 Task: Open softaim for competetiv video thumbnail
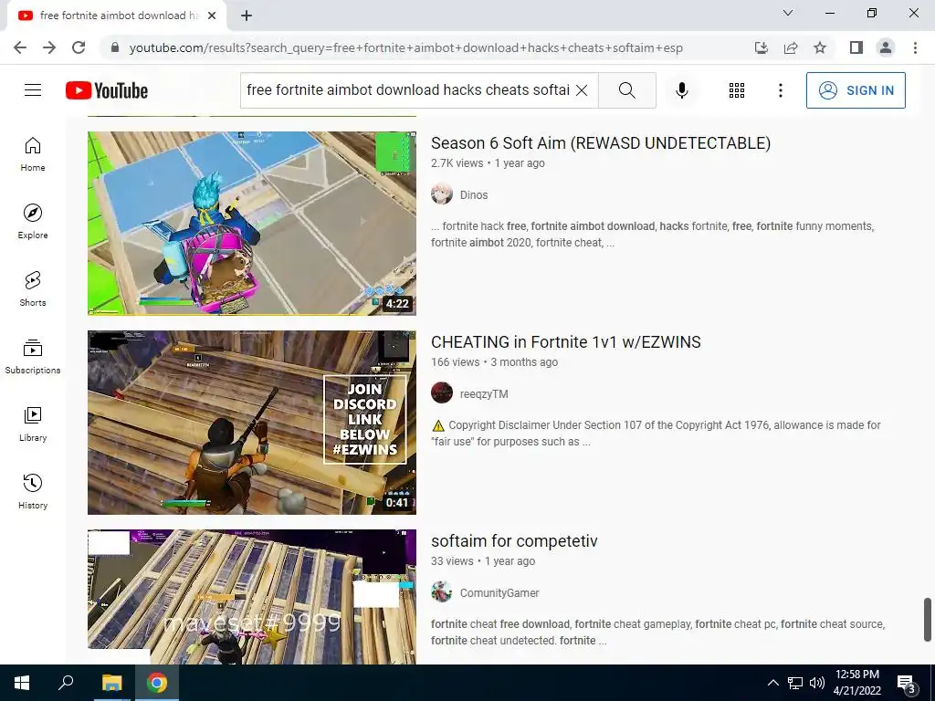pyautogui.click(x=252, y=597)
